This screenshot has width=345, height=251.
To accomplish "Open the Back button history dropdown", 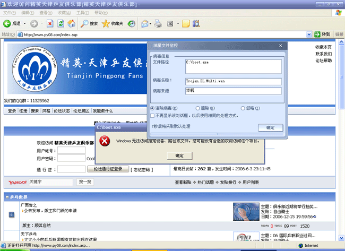I will [24, 23].
